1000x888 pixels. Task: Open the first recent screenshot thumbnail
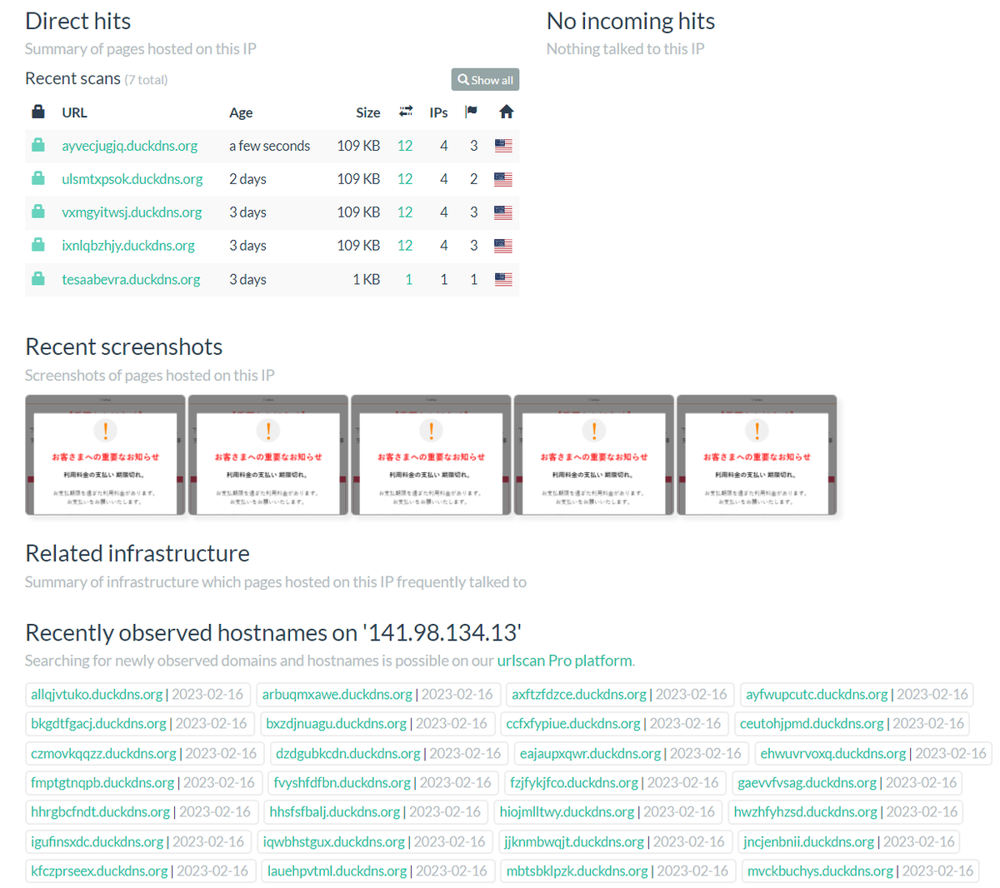tap(105, 455)
